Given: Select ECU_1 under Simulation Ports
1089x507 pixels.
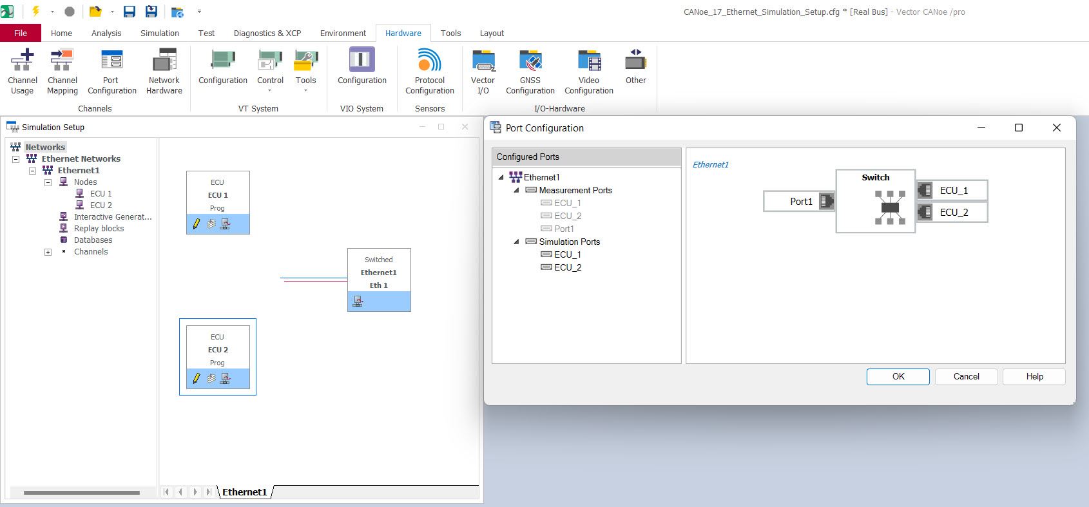Looking at the screenshot, I should [x=567, y=254].
